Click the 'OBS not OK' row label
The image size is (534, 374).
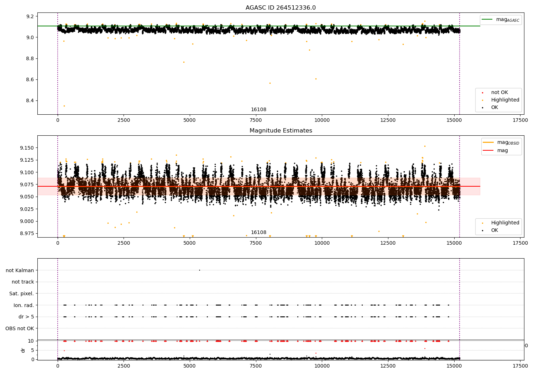click(20, 328)
